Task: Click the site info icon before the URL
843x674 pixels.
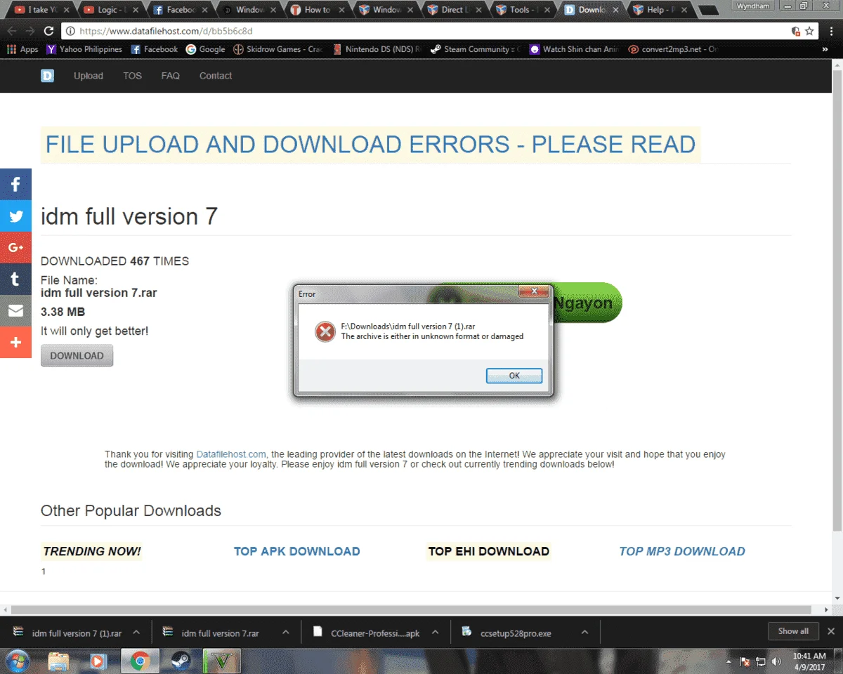Action: coord(71,31)
